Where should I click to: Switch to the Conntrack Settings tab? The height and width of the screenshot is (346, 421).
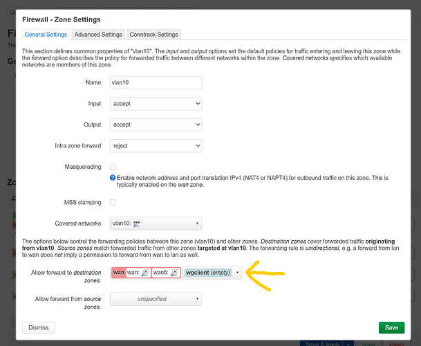click(x=153, y=34)
